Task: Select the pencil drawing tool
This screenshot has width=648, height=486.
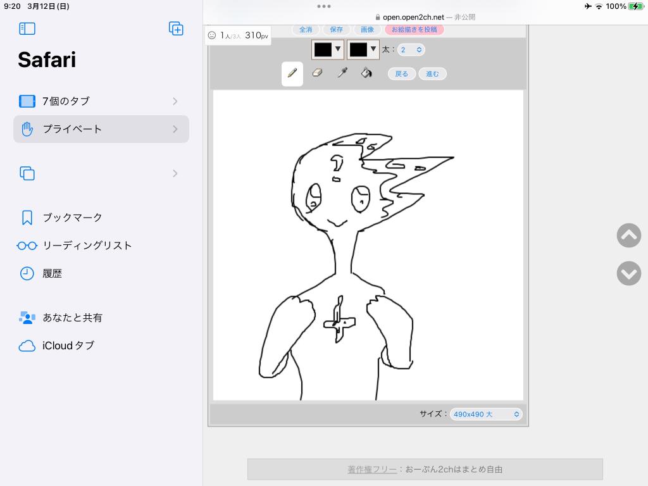Action: click(x=292, y=73)
